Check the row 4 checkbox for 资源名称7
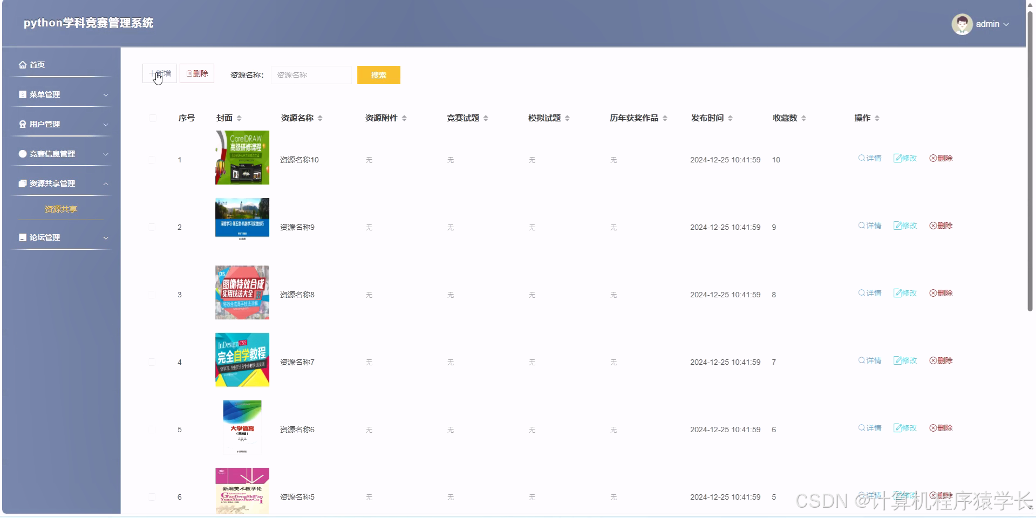1036x518 pixels. (x=152, y=362)
